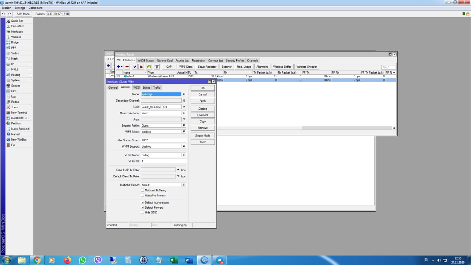Click the blue checkmark enable icon in Wireless Tables
This screenshot has height=265, width=471.
(135, 67)
